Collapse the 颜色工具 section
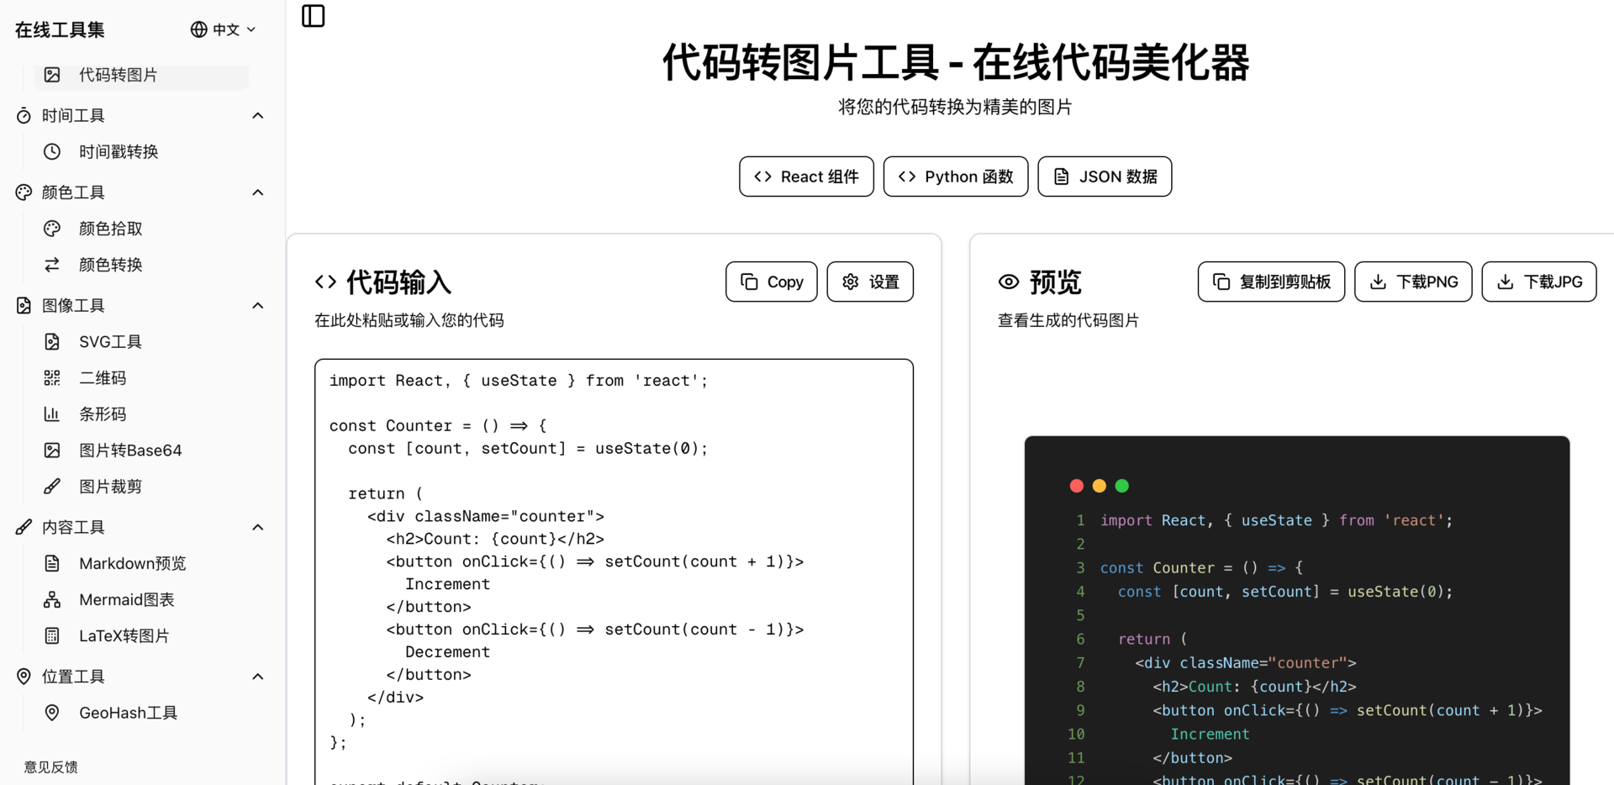 point(258,192)
